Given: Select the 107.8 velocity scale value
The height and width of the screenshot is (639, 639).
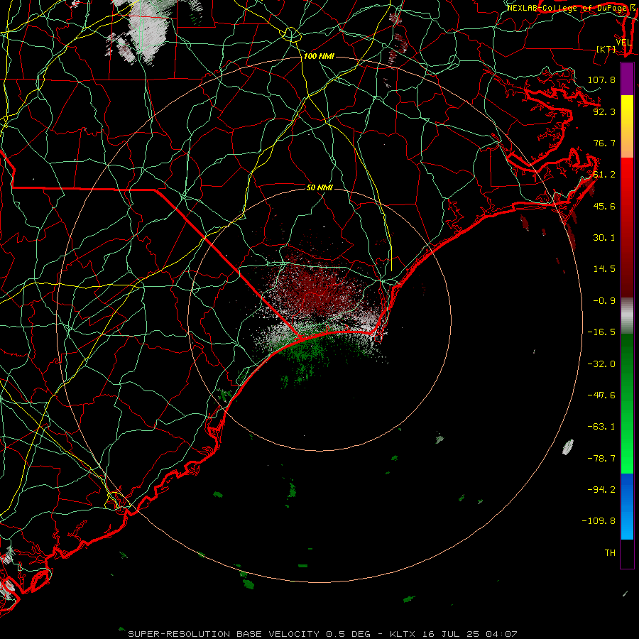Looking at the screenshot, I should (x=601, y=80).
